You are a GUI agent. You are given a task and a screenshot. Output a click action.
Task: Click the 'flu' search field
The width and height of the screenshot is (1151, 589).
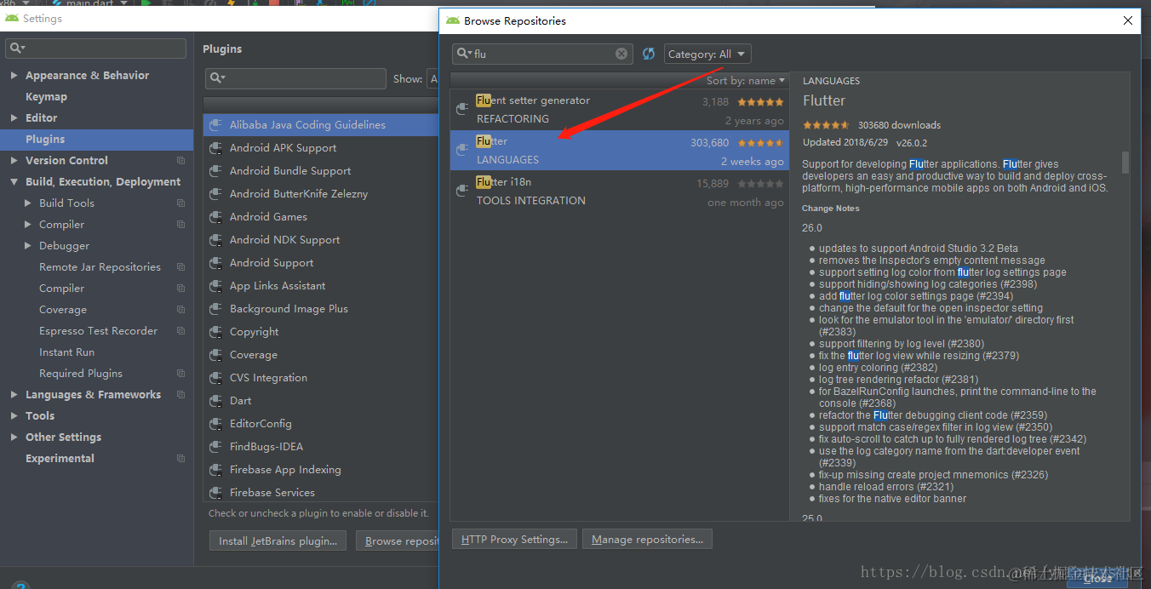[542, 54]
